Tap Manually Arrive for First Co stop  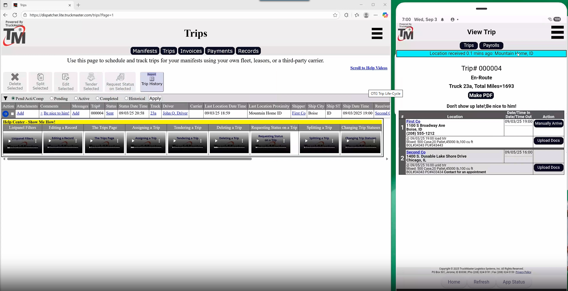[548, 124]
